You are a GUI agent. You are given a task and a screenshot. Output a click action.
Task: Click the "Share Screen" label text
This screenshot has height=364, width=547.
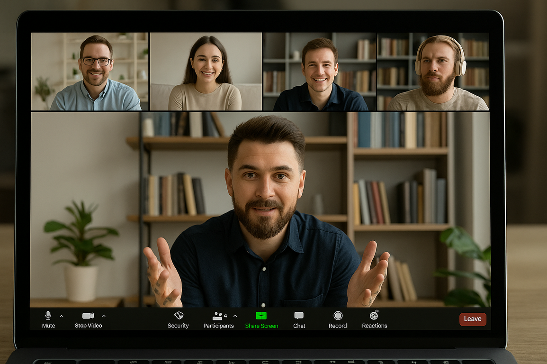261,326
